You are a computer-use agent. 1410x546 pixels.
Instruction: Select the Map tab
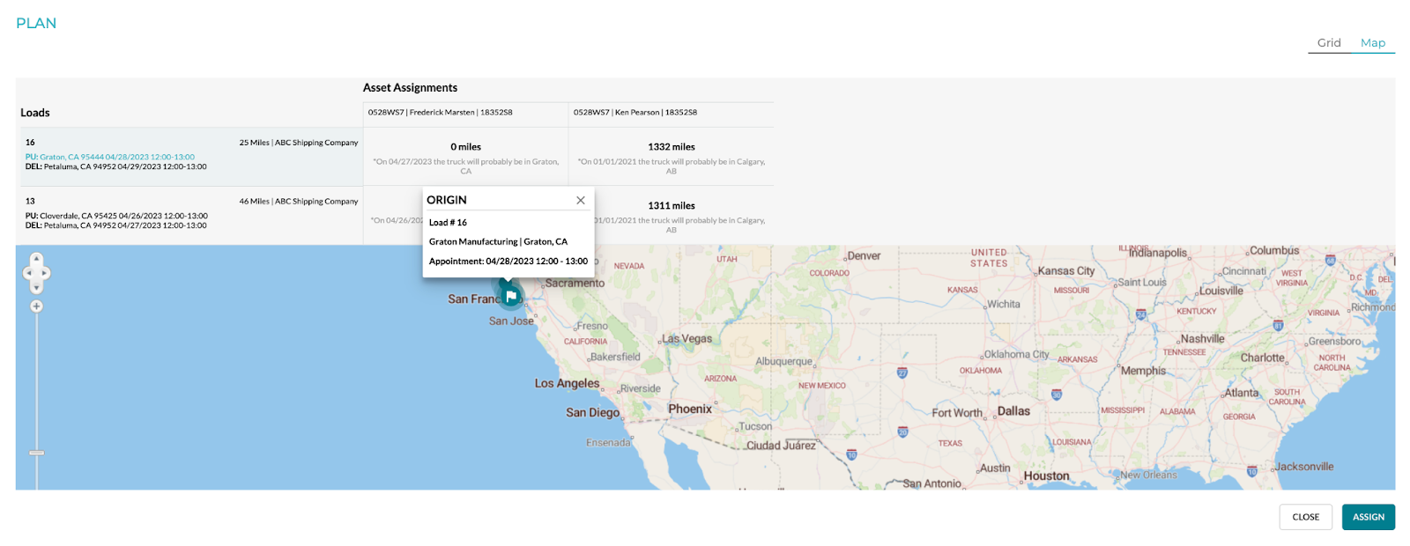click(x=1373, y=41)
